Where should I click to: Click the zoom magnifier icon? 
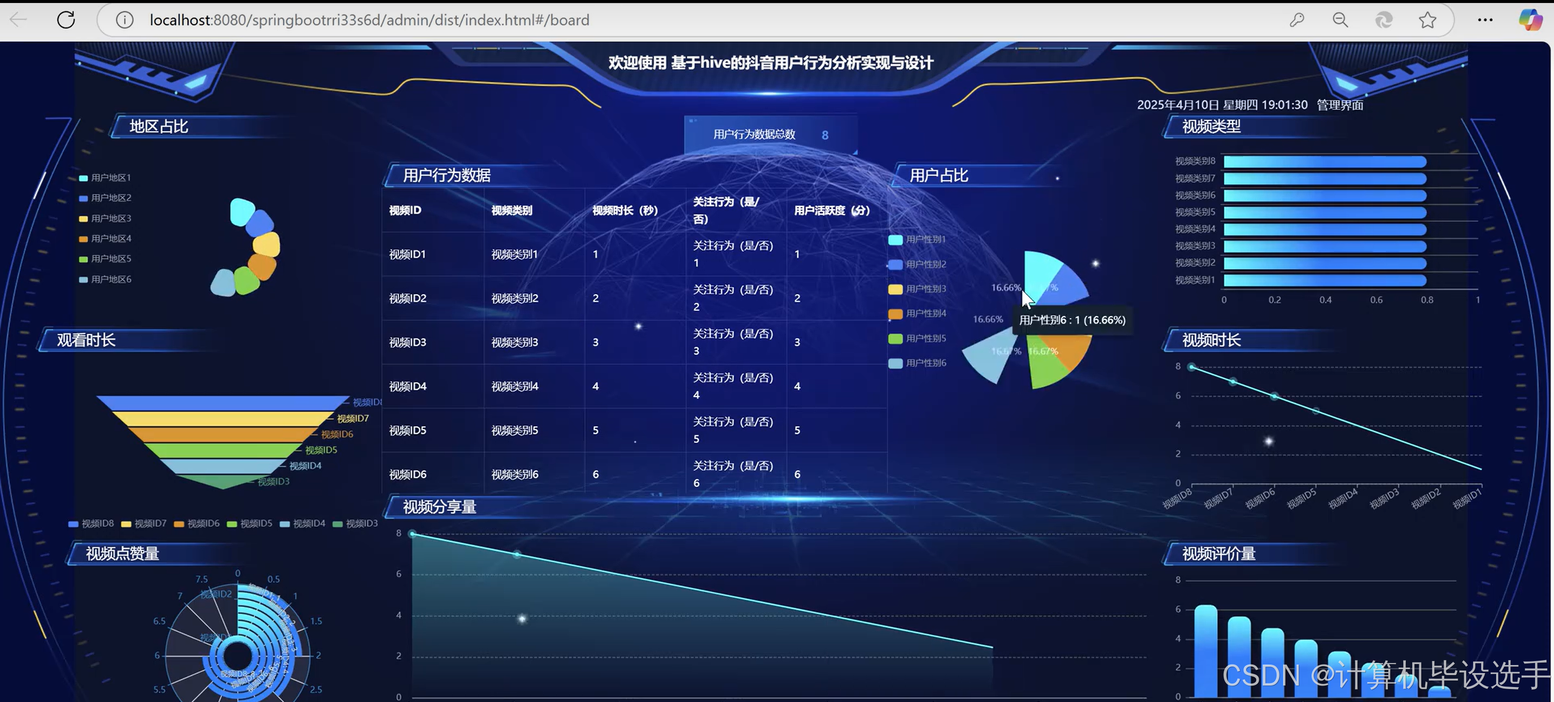pyautogui.click(x=1340, y=20)
